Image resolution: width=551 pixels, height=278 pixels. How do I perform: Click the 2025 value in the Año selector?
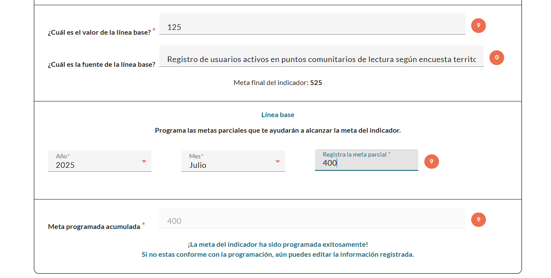66,165
